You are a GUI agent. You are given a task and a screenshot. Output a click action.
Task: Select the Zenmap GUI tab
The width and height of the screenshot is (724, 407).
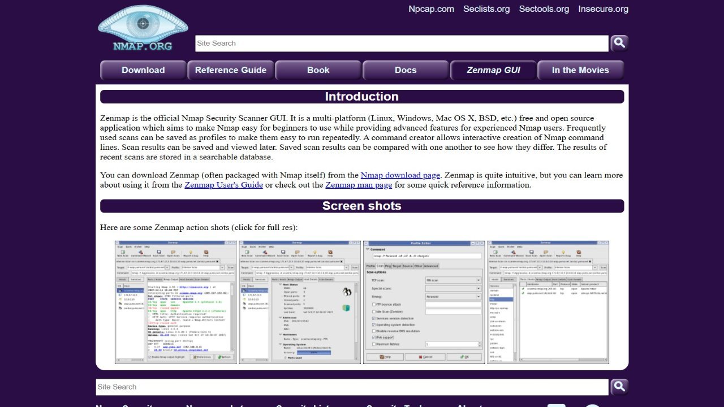[493, 70]
